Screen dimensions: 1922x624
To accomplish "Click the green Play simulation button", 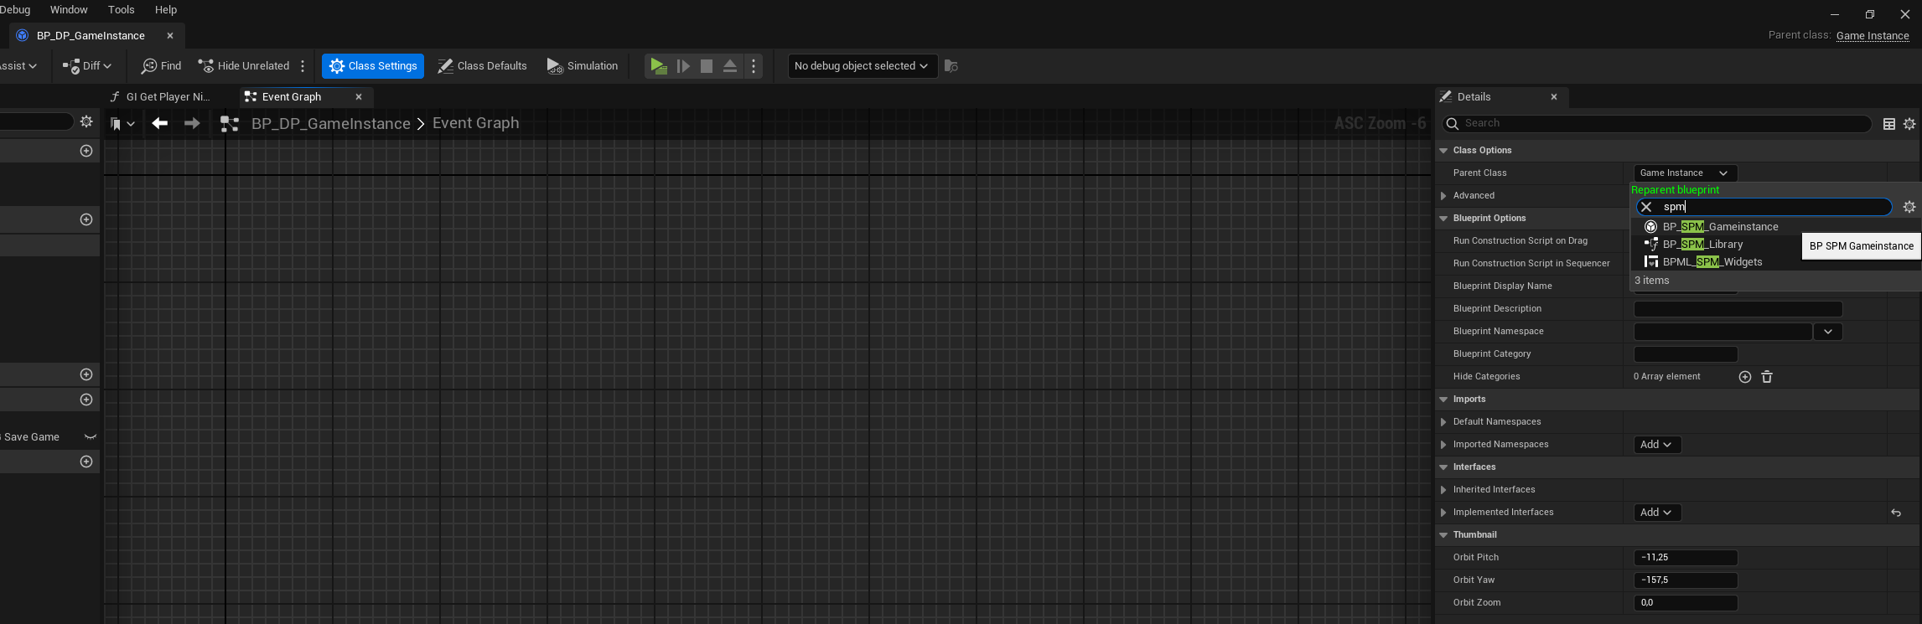I will pos(659,66).
